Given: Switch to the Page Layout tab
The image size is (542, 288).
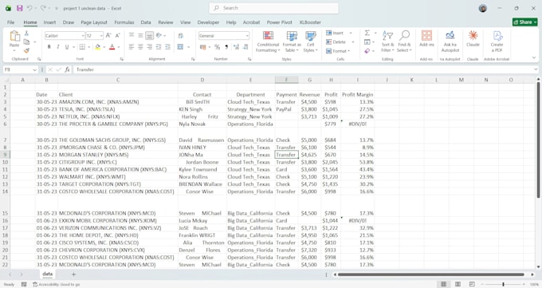Looking at the screenshot, I should click(x=94, y=22).
